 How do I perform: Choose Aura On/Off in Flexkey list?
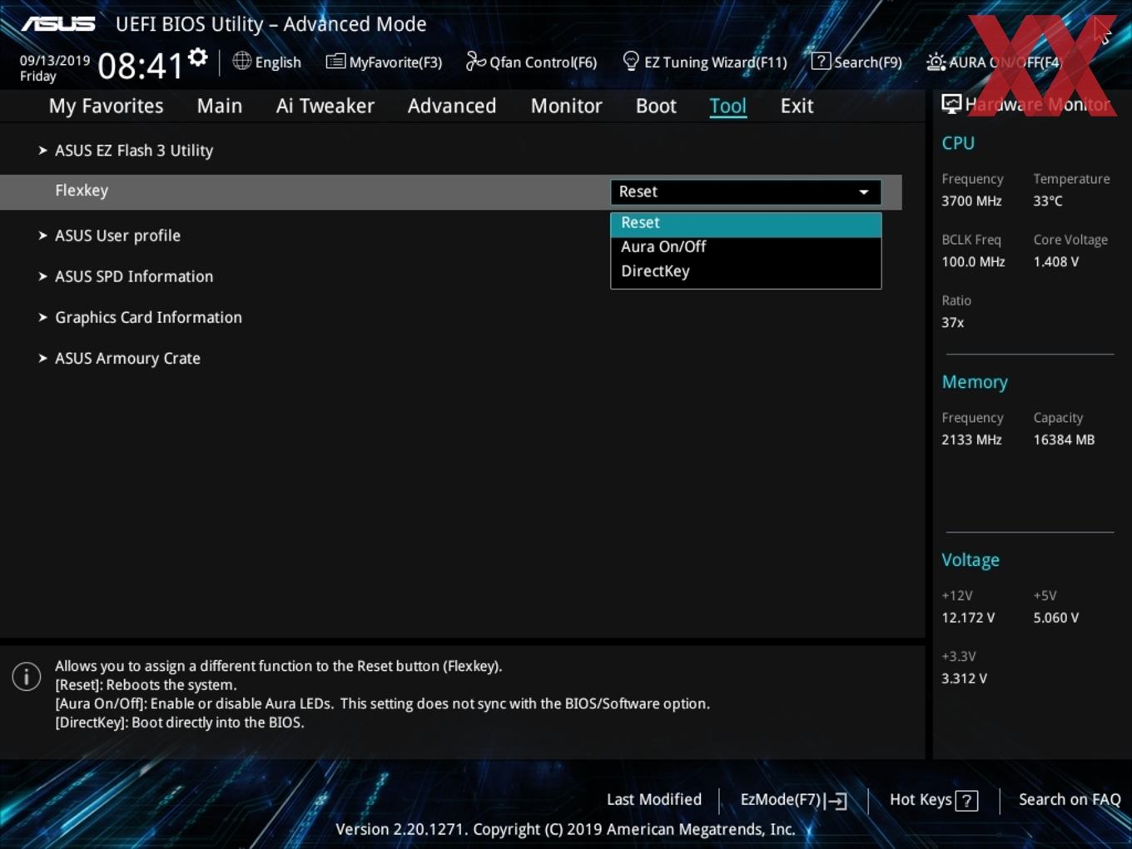[x=746, y=247]
